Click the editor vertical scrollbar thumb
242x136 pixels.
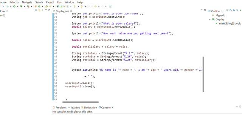pyautogui.click(x=203, y=74)
